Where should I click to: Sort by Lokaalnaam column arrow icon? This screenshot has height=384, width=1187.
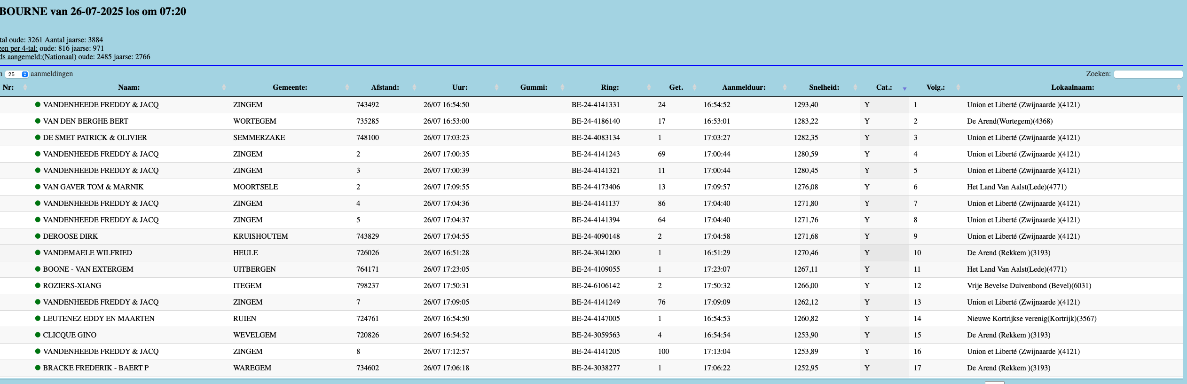point(1178,87)
